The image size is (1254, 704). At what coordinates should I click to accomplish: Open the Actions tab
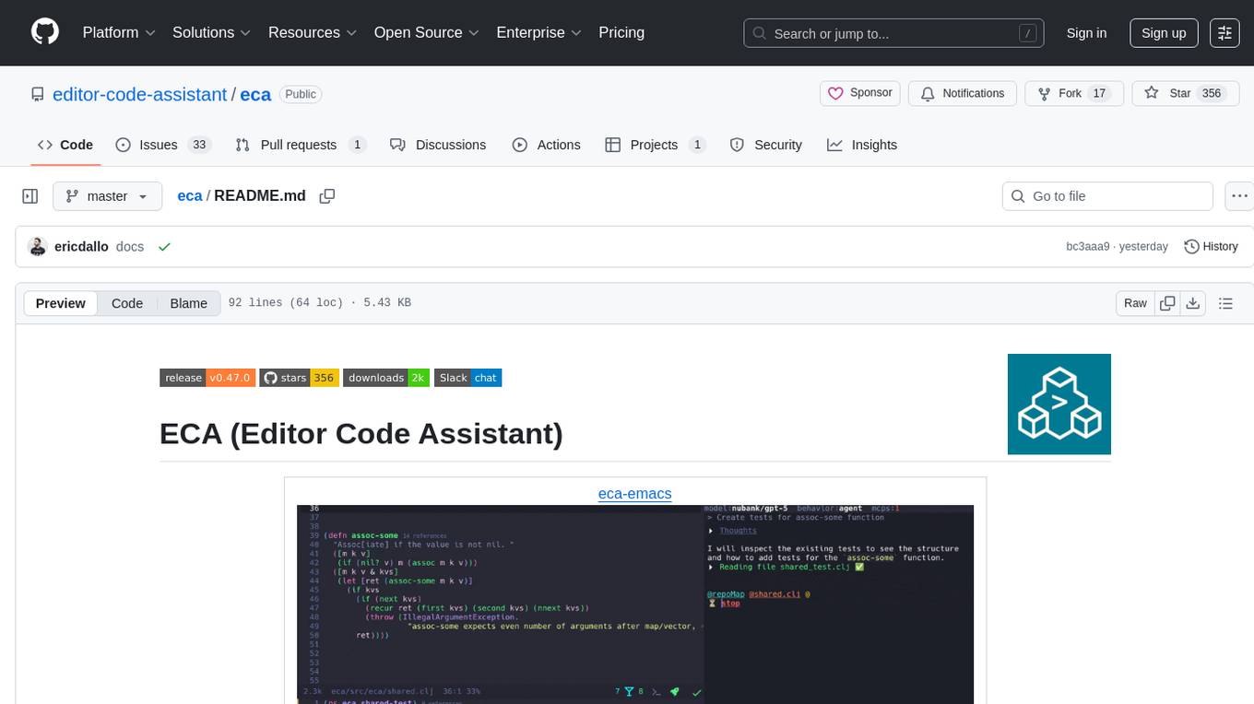point(546,145)
